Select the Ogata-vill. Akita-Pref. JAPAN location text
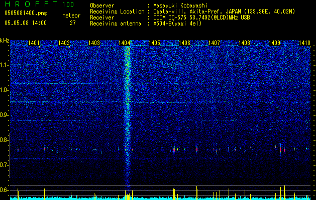Viewport: 316px width, 200px height. [x=224, y=11]
